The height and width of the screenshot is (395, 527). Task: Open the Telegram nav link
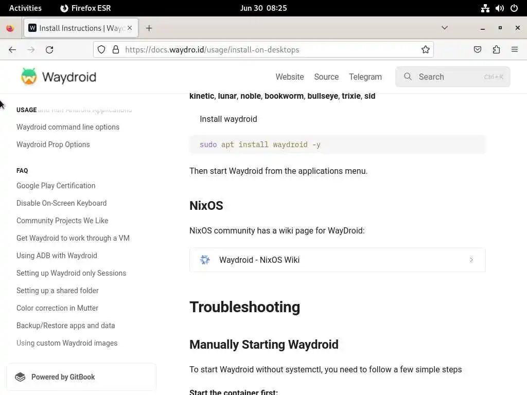coord(365,77)
